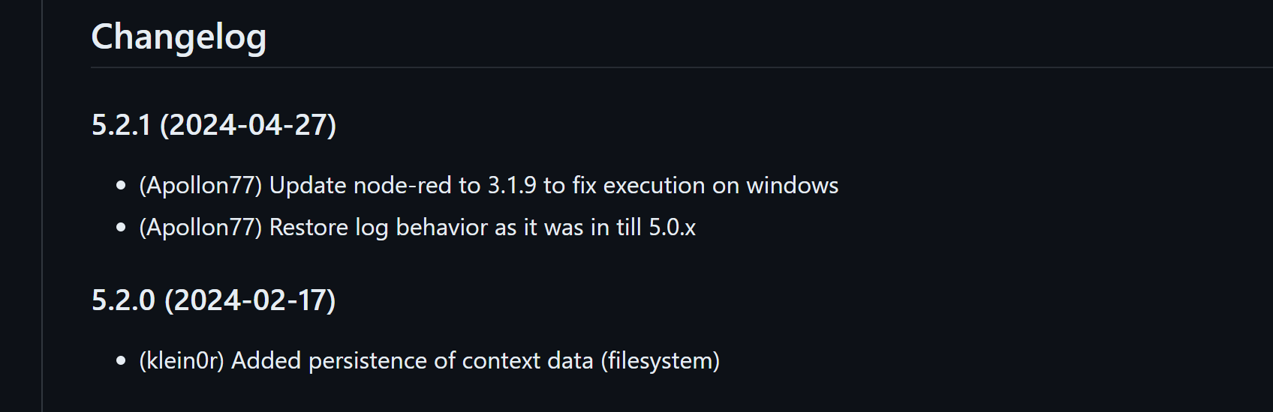Click the horizontal divider below the Changelog heading
The width and height of the screenshot is (1273, 412).
click(676, 67)
